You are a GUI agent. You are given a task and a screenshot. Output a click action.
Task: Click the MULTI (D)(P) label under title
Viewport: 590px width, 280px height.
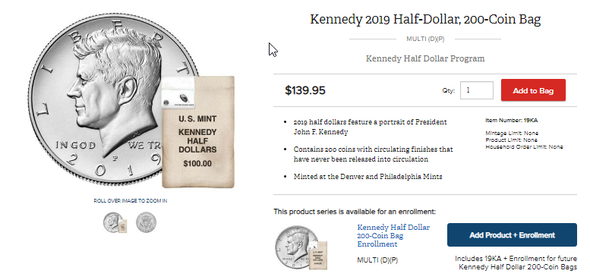tap(425, 39)
